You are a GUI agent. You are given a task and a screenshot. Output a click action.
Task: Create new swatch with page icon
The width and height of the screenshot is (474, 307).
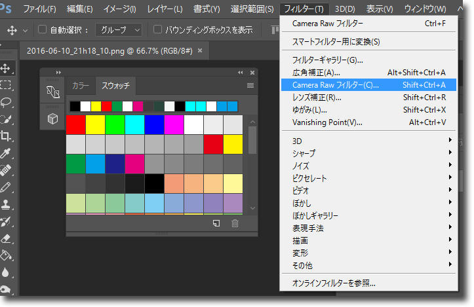(216, 223)
